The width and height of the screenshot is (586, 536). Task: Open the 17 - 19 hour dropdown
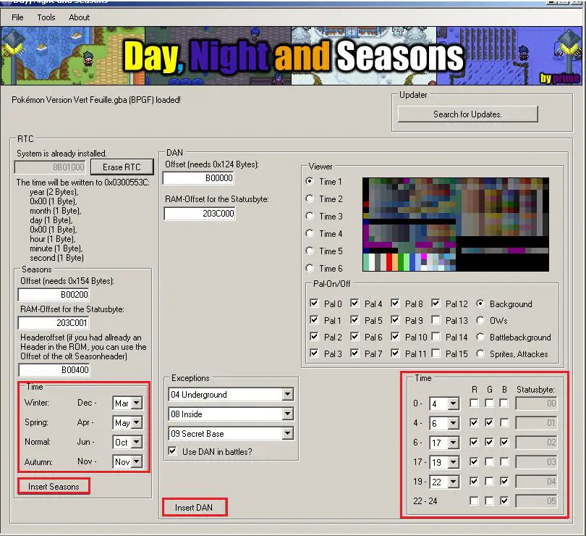coord(454,462)
